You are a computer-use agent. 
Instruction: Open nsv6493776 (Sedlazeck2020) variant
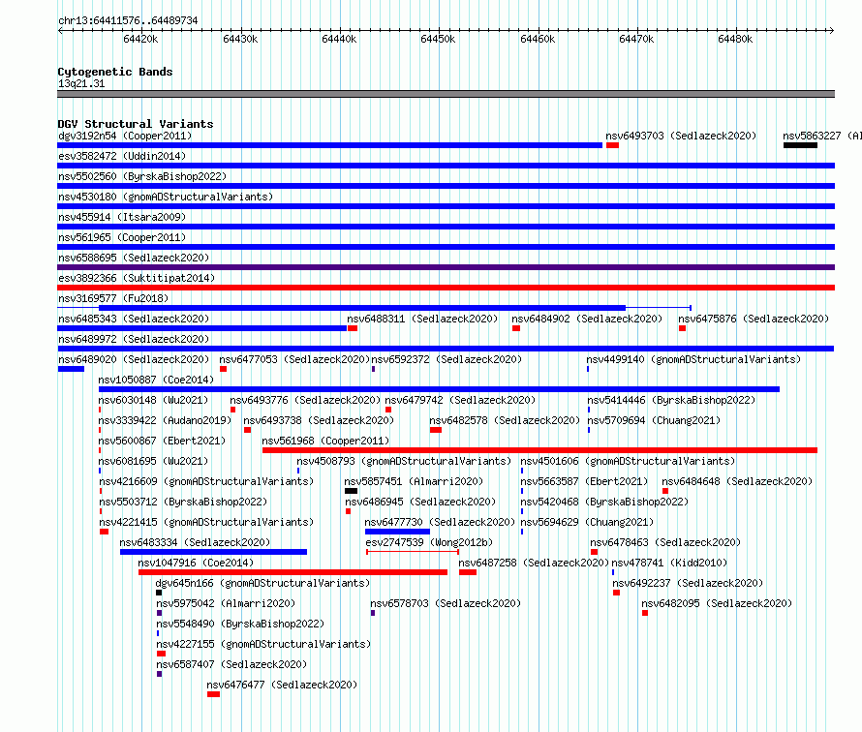click(305, 400)
